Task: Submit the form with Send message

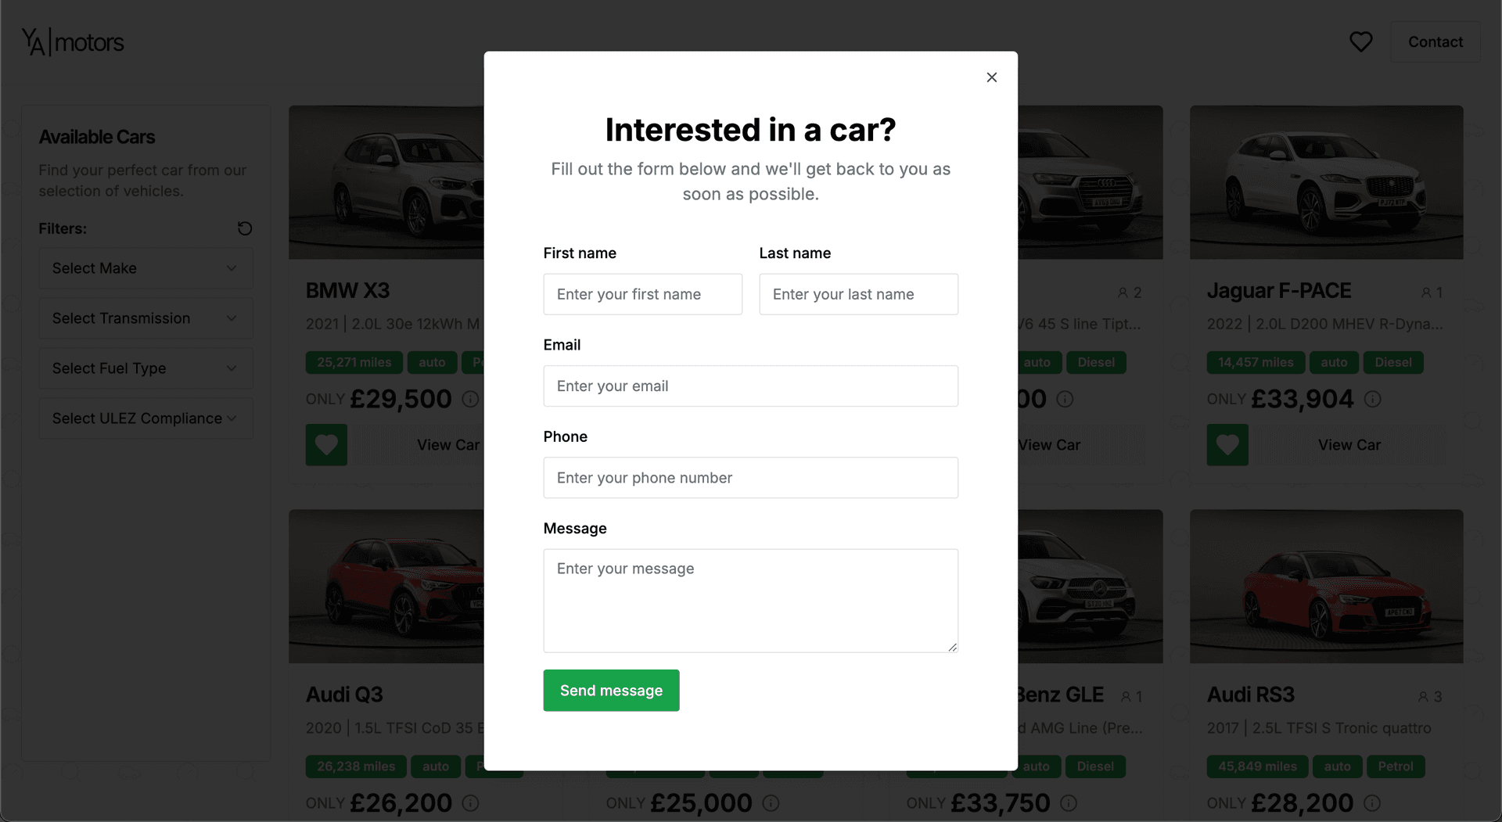Action: tap(611, 691)
